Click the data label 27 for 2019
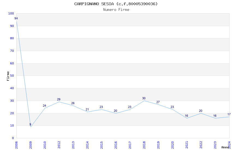The image size is (232, 150). 158,102
